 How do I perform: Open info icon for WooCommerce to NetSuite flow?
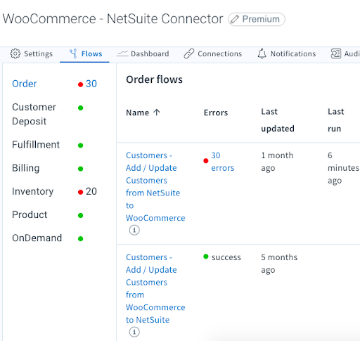134,332
